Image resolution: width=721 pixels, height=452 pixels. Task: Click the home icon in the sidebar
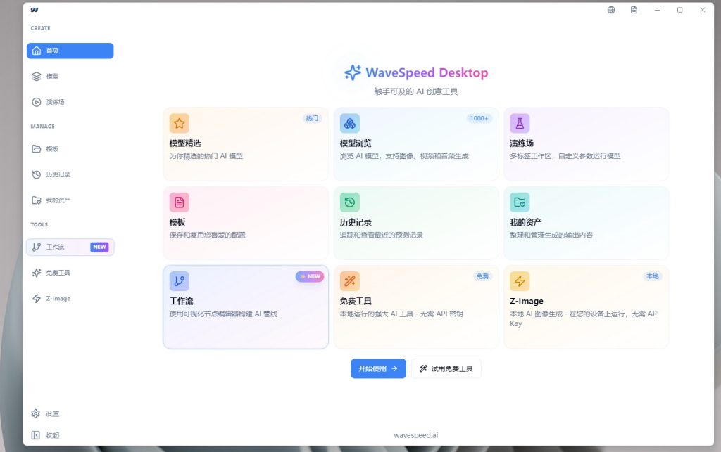click(x=37, y=51)
